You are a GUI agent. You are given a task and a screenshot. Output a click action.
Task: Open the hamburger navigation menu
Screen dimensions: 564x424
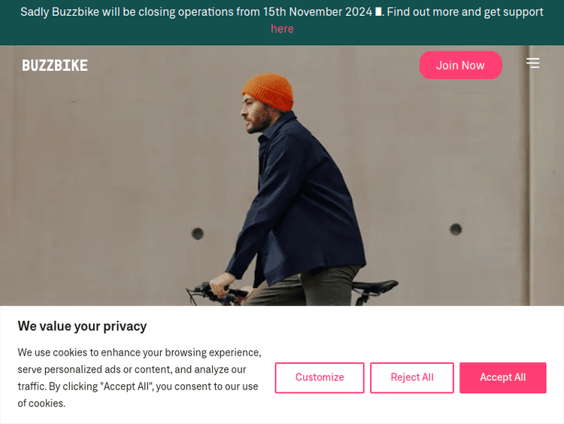coord(532,64)
